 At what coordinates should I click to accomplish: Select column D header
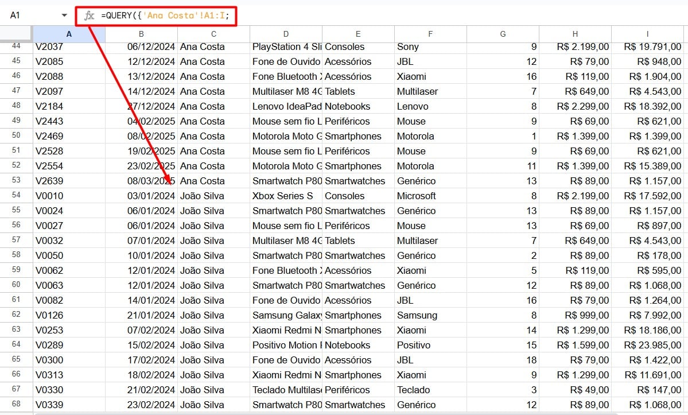(x=286, y=34)
